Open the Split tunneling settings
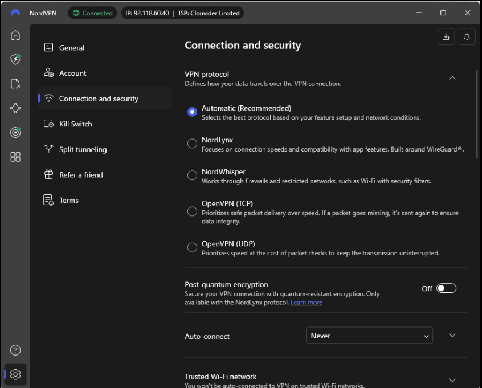482x388 pixels. (x=82, y=149)
